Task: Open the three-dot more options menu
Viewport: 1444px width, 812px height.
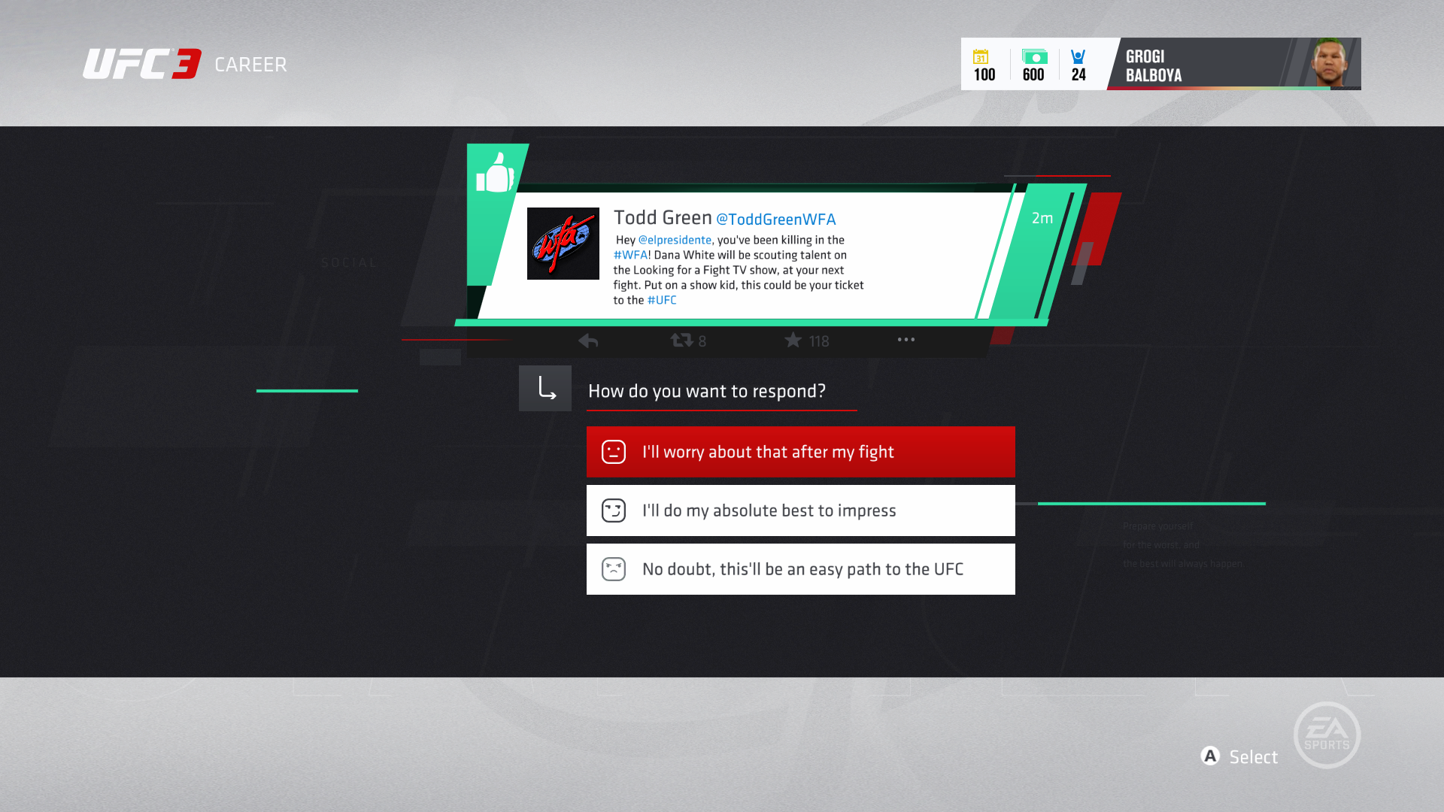Action: 906,340
